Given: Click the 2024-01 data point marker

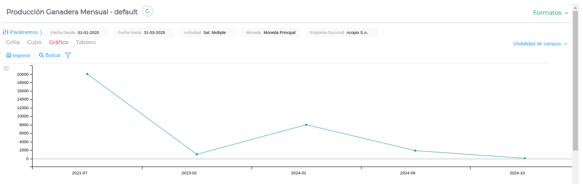Looking at the screenshot, I should coord(306,125).
